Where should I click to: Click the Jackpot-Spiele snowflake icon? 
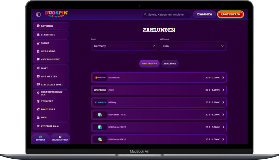[x=38, y=59]
